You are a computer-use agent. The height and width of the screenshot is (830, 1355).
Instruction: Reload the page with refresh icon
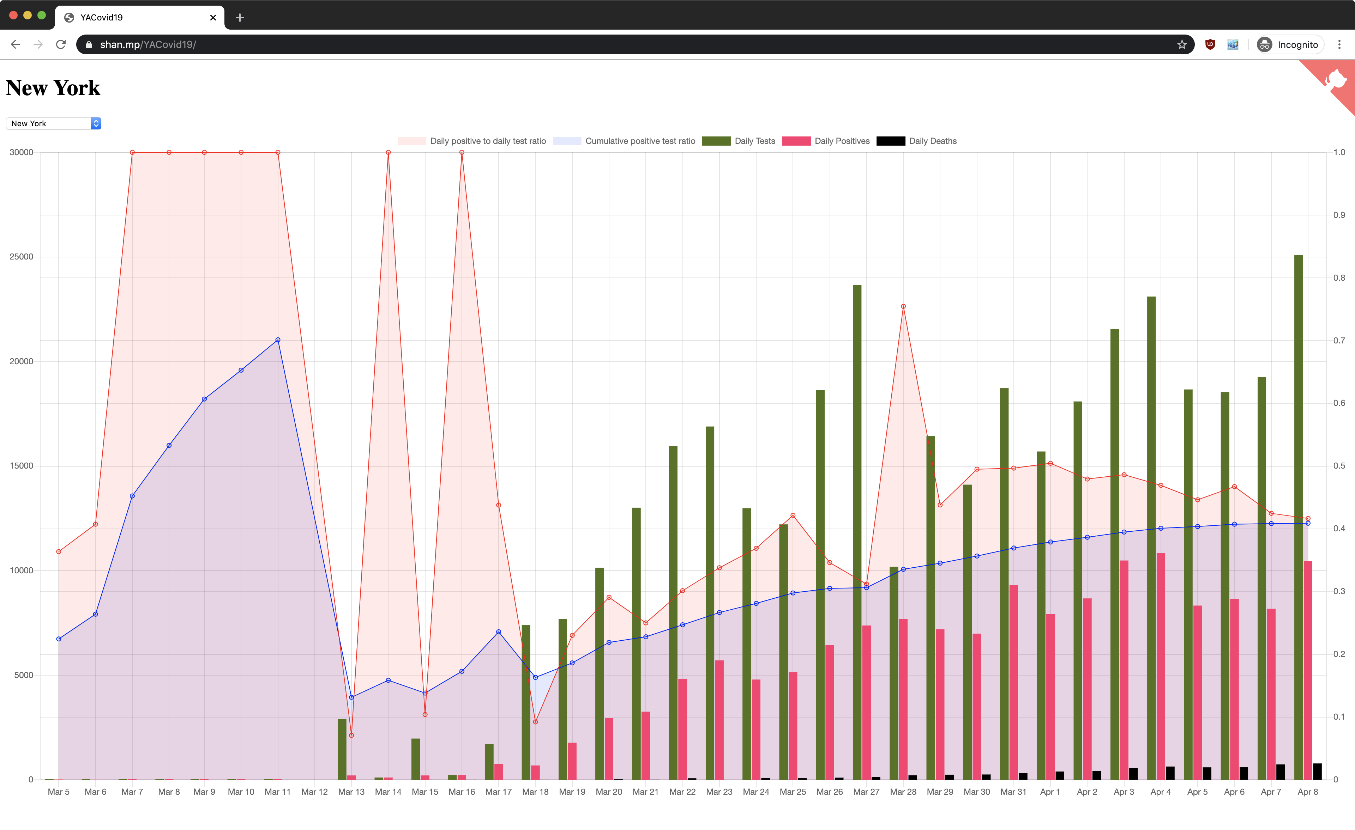[61, 44]
